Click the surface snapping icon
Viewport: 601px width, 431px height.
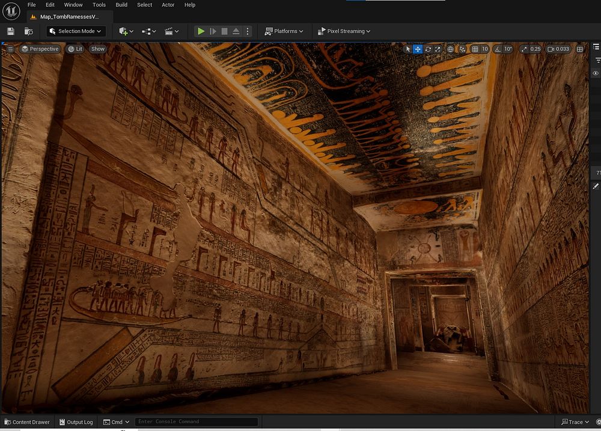pyautogui.click(x=462, y=49)
